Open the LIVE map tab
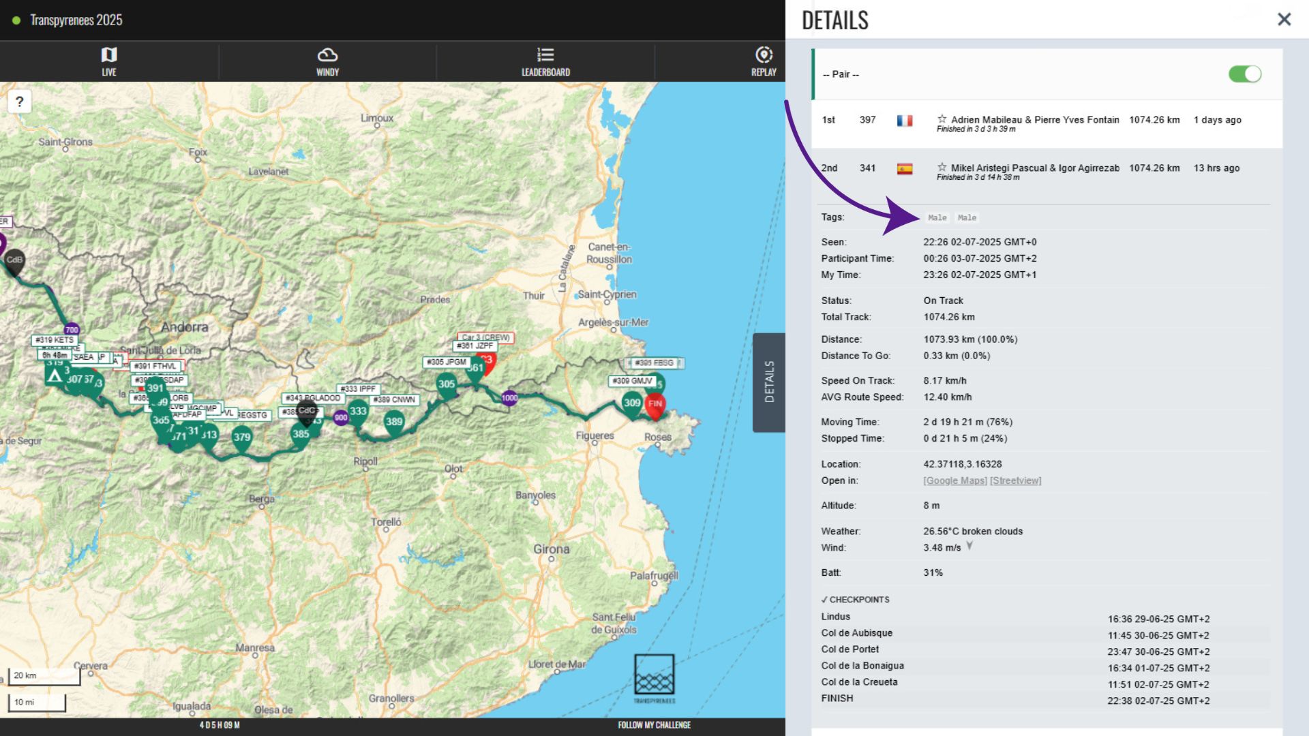The width and height of the screenshot is (1309, 736). pyautogui.click(x=109, y=61)
